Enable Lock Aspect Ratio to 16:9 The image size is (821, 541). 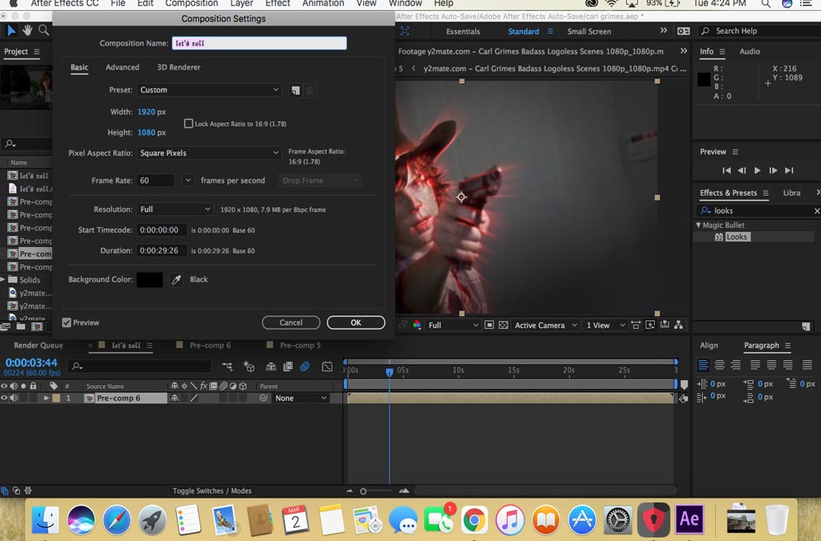coord(189,123)
